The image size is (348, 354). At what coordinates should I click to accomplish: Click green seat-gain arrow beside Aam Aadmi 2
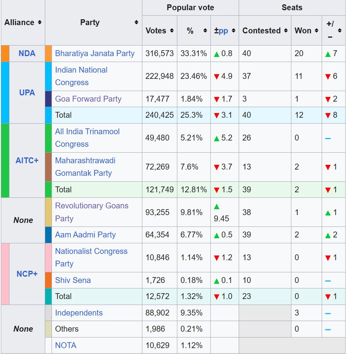coord(328,236)
